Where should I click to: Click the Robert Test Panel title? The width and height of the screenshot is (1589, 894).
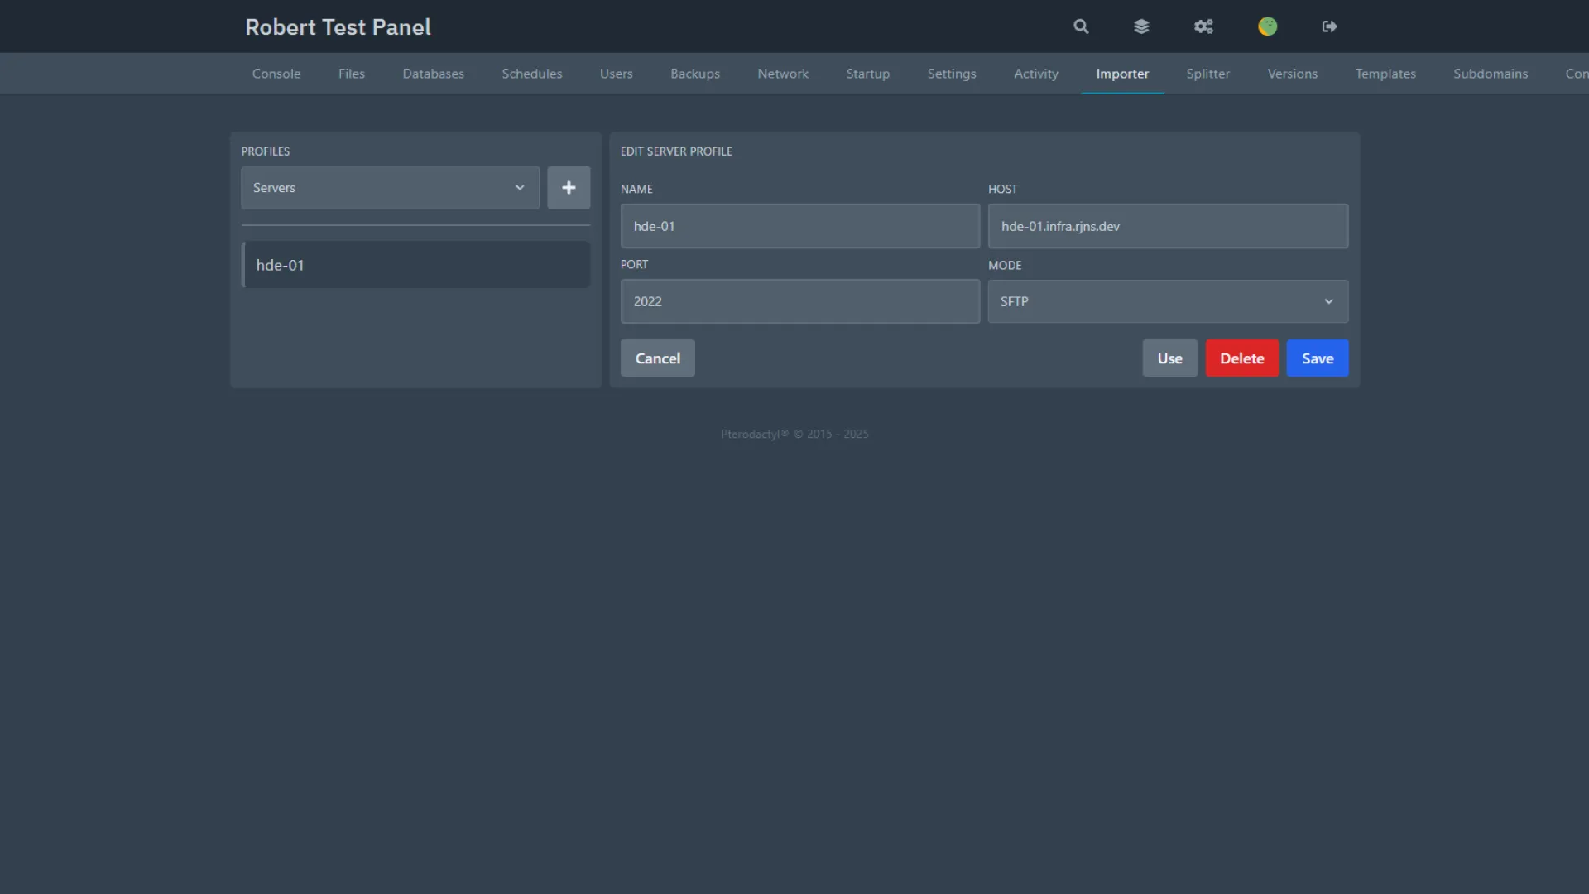point(338,26)
